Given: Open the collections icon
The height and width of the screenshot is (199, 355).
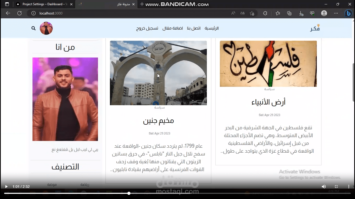Looking at the screenshot, I should 289,13.
